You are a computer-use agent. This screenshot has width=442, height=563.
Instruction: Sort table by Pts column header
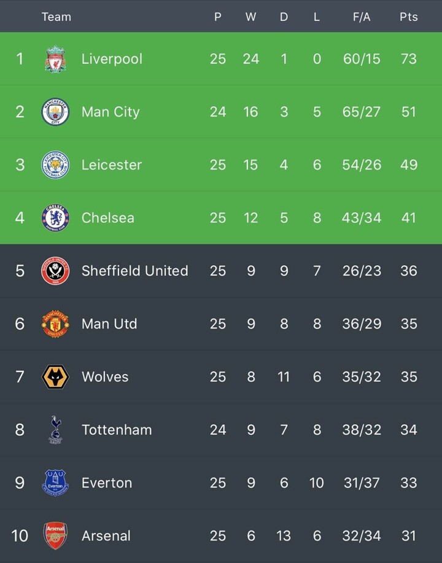click(408, 17)
